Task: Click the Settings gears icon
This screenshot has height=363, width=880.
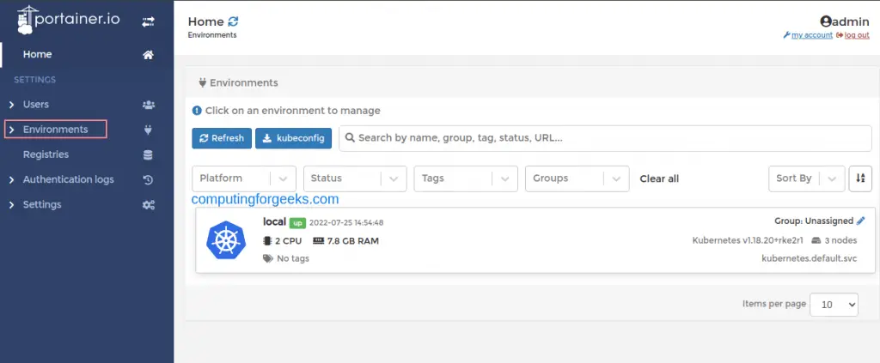Action: coord(148,205)
